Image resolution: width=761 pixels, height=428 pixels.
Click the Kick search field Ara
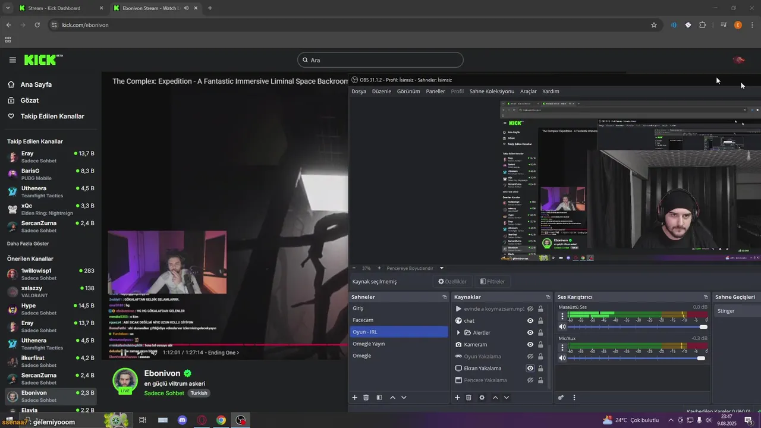click(x=380, y=60)
